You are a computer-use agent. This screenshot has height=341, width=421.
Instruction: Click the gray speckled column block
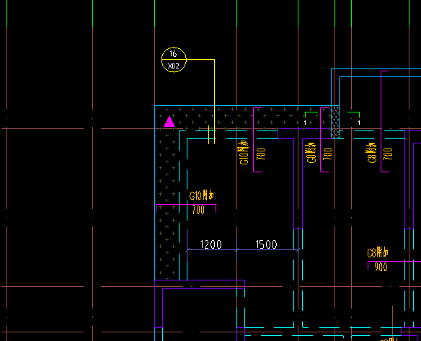click(335, 123)
